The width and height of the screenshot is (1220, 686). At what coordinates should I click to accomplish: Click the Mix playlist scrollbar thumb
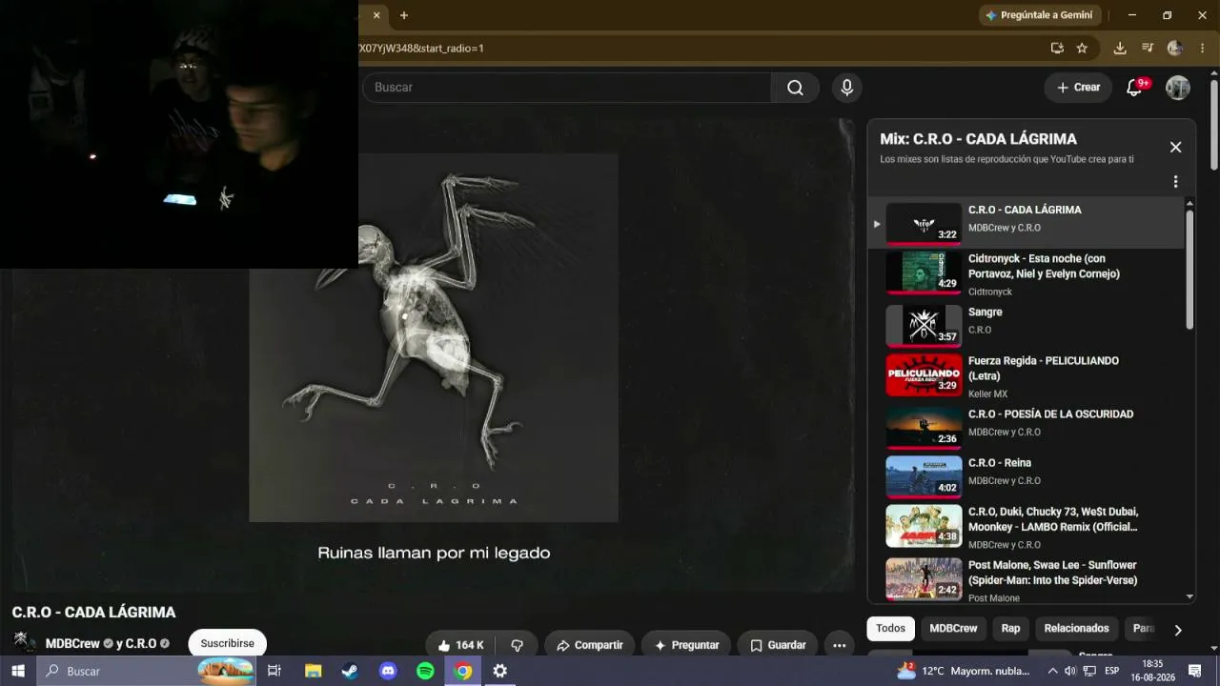(1189, 269)
